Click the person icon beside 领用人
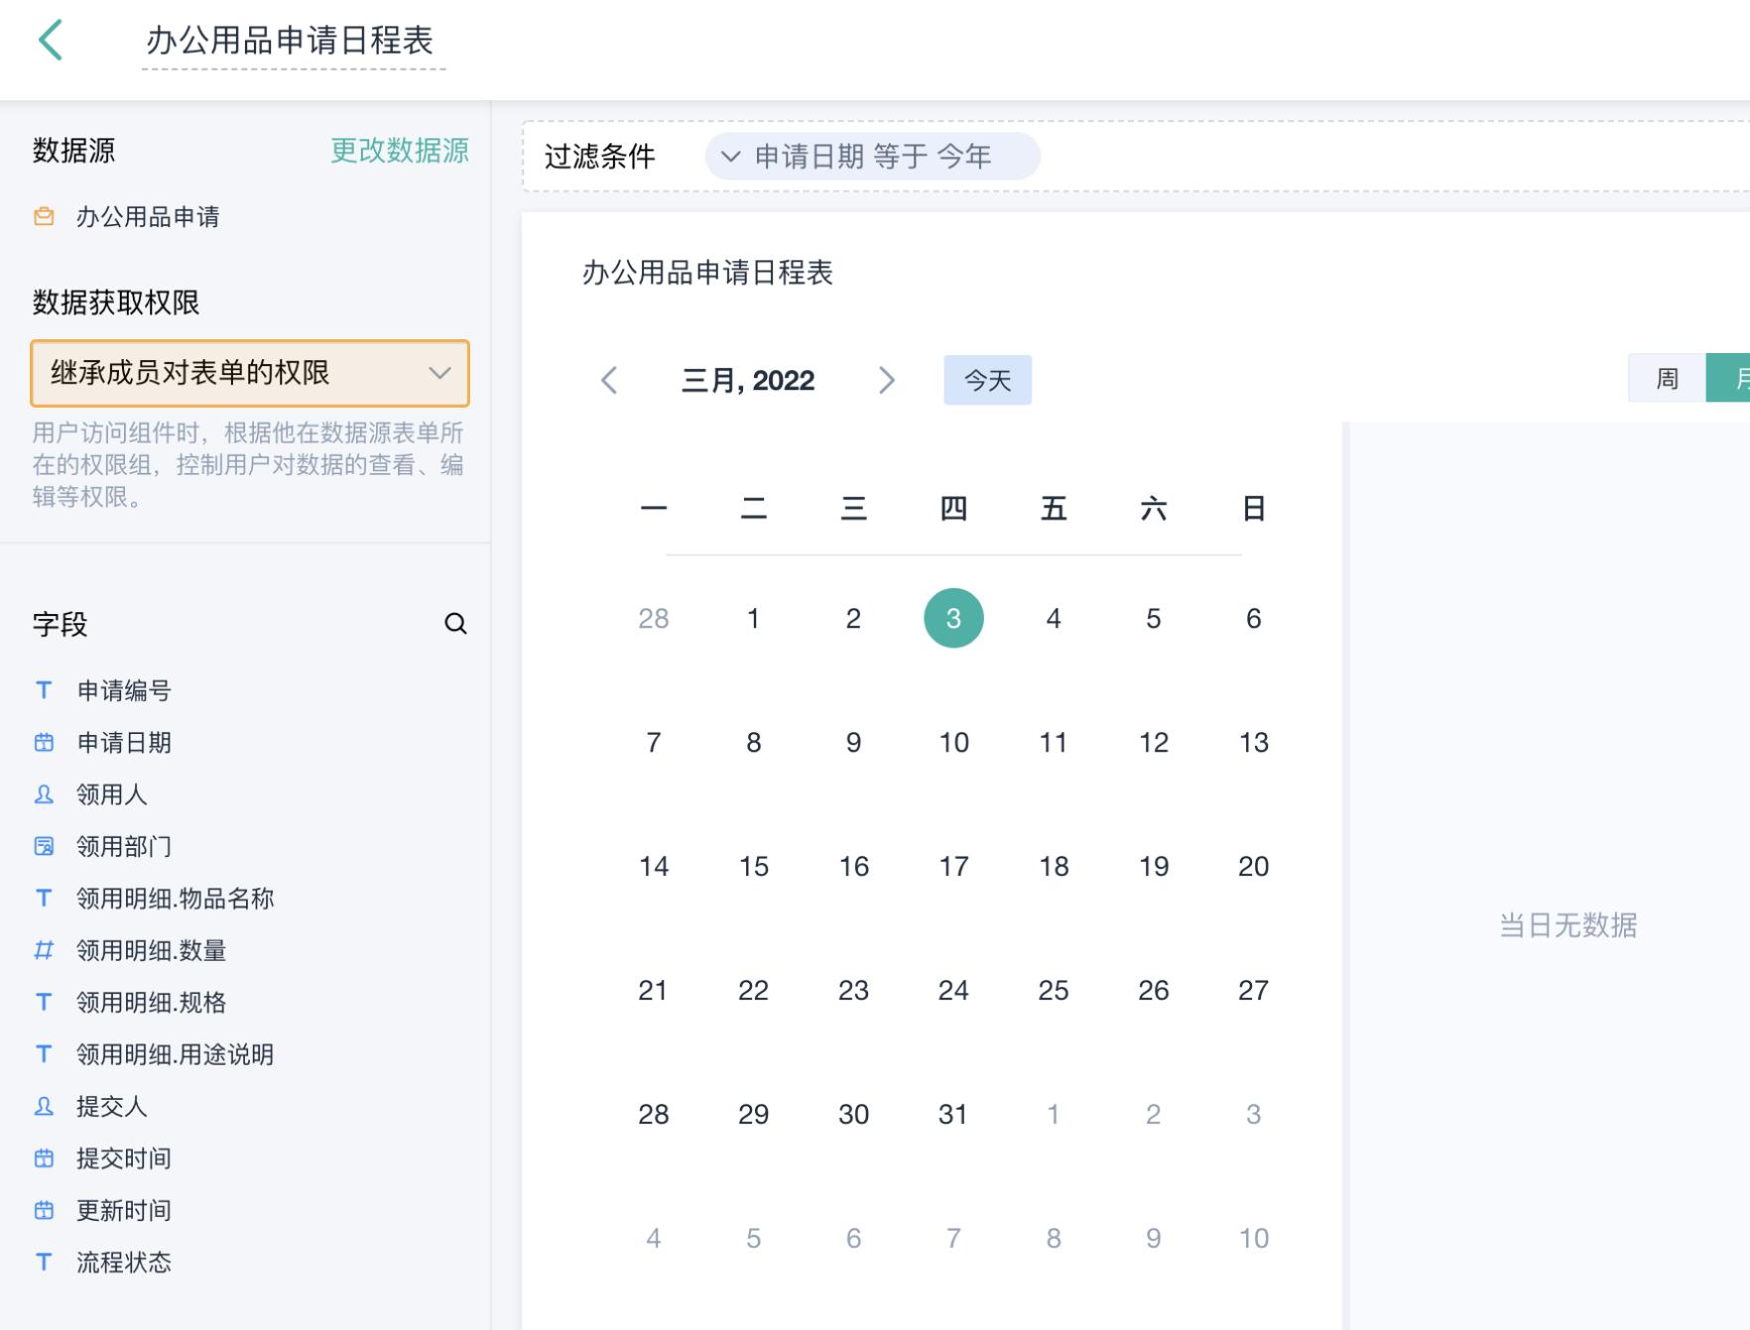1750x1330 pixels. click(x=43, y=794)
